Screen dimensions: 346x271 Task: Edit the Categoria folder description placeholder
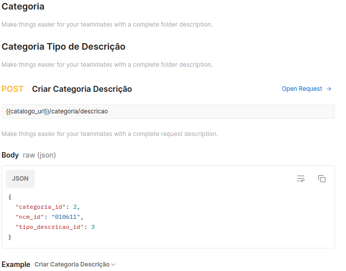pyautogui.click(x=107, y=24)
